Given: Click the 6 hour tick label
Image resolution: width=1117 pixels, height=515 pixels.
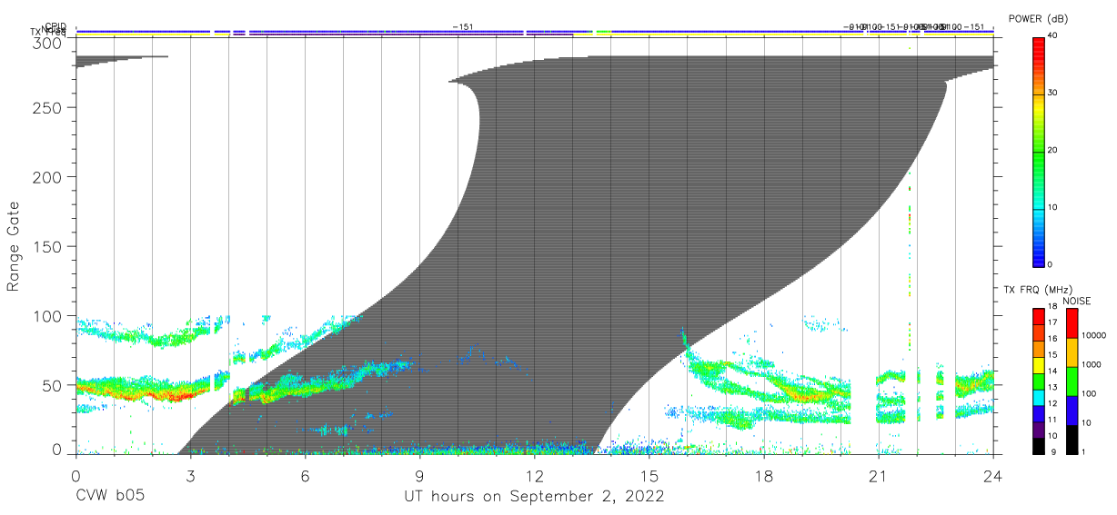Looking at the screenshot, I should tap(305, 475).
